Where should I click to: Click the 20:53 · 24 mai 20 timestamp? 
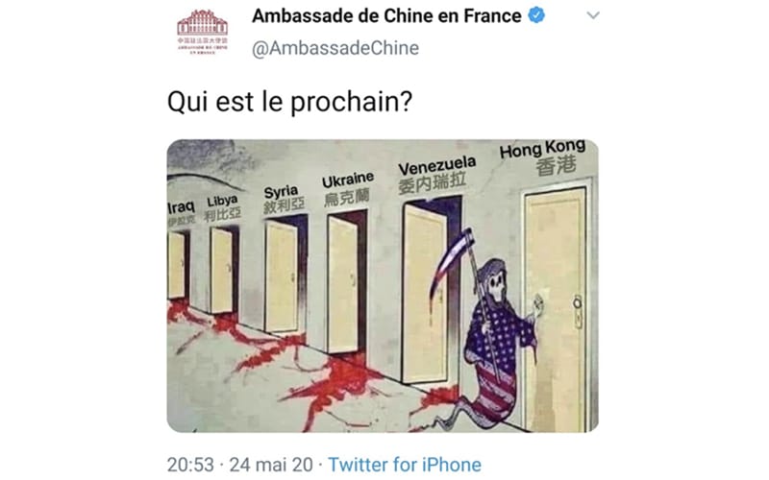point(239,465)
